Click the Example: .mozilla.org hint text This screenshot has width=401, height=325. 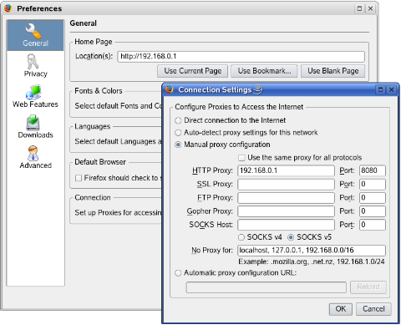[312, 262]
